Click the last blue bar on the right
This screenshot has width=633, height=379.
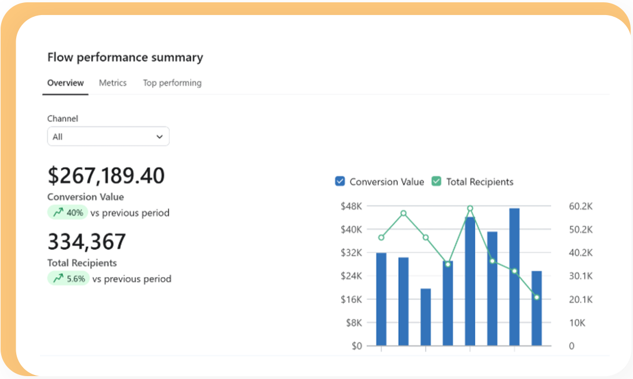[536, 308]
